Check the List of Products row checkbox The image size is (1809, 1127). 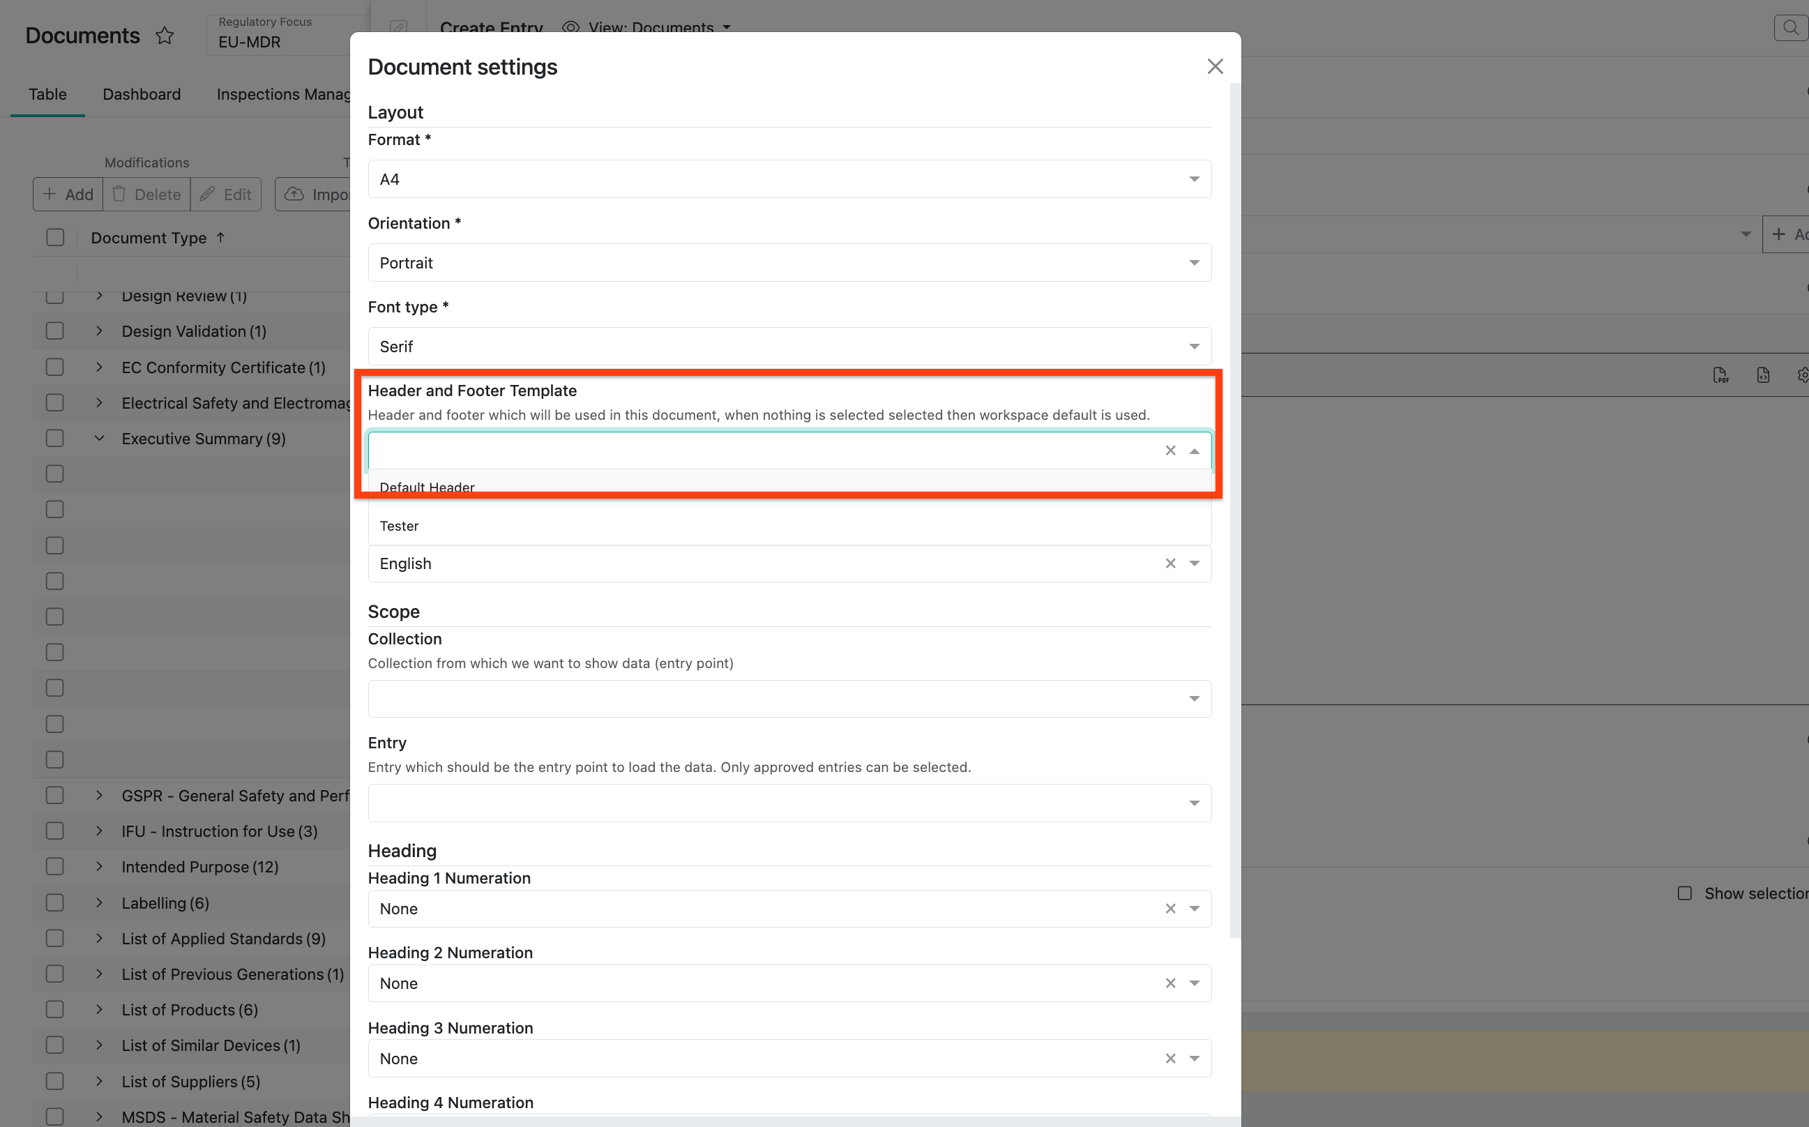[55, 1010]
